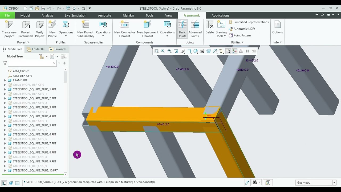Click Automatic UDFs button

coord(242,29)
